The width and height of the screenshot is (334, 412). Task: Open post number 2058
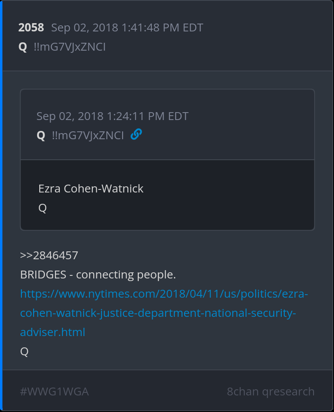point(31,28)
